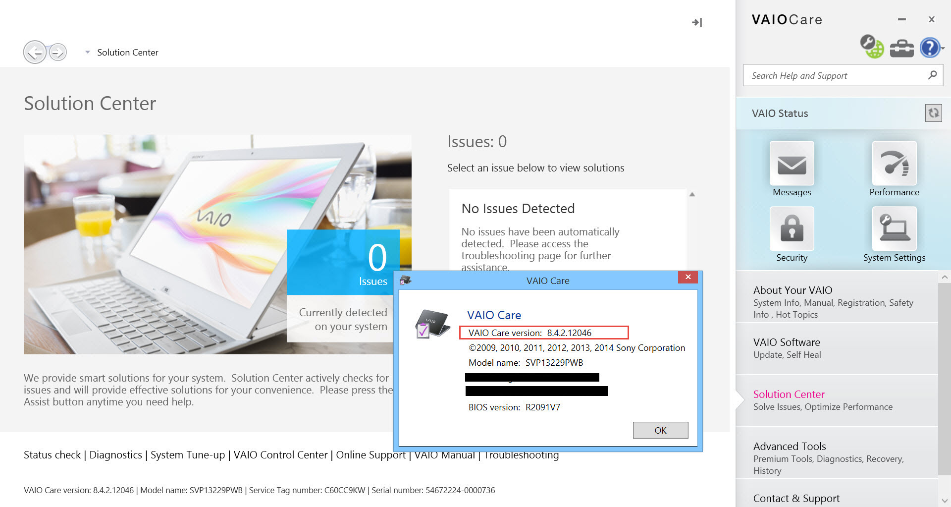Click the VAIO Care laptop icon in dialog
This screenshot has width=951, height=507.
pos(432,323)
